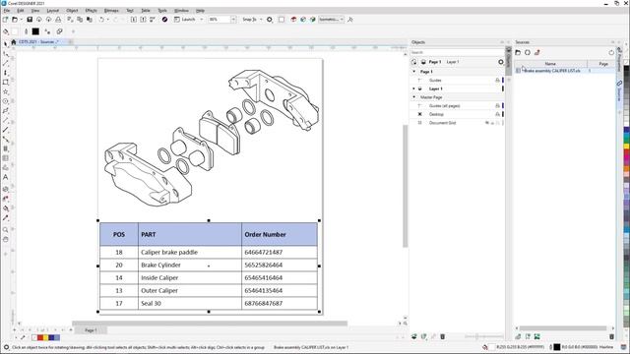Select the Brake assembly CALIPER LIST source row
This screenshot has width=630, height=354.
click(x=564, y=71)
